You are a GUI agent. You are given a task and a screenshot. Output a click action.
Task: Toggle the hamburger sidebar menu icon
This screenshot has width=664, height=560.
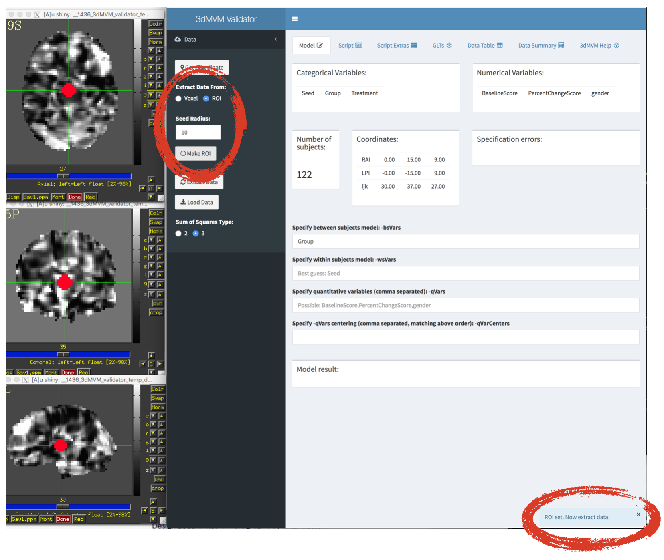coord(295,19)
